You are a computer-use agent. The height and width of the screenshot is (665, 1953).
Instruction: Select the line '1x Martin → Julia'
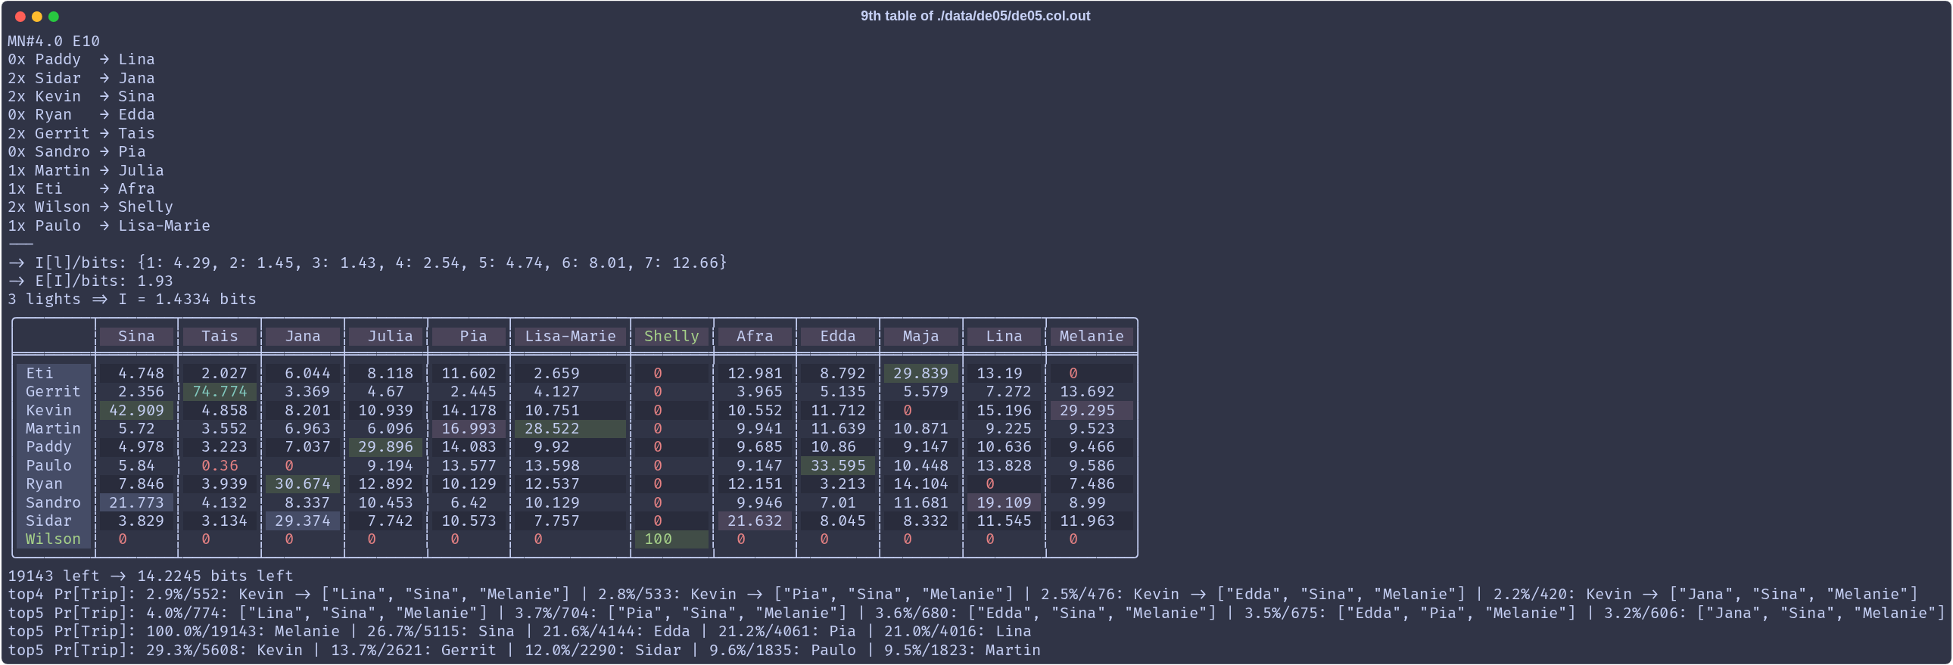point(86,170)
